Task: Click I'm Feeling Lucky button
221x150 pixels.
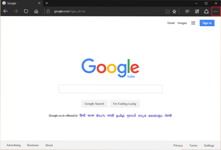Action: [x=125, y=104]
